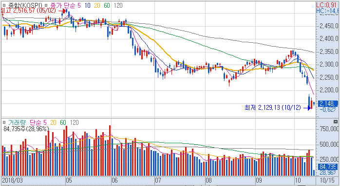Click the square icon before 거래량
This screenshot has width=340, height=186.
pyautogui.click(x=4, y=123)
